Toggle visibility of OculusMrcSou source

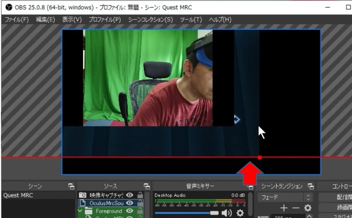(129, 203)
